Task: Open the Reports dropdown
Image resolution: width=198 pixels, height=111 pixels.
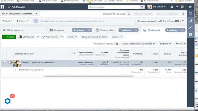Action: 181,44
